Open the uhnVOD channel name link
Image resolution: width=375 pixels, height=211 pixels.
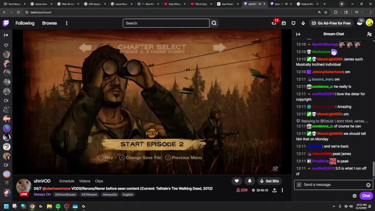pyautogui.click(x=42, y=181)
